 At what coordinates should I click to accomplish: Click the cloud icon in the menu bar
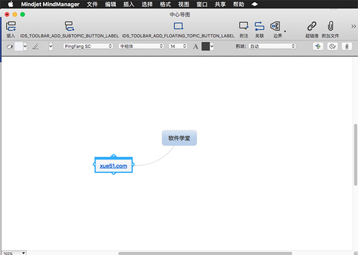255,4
